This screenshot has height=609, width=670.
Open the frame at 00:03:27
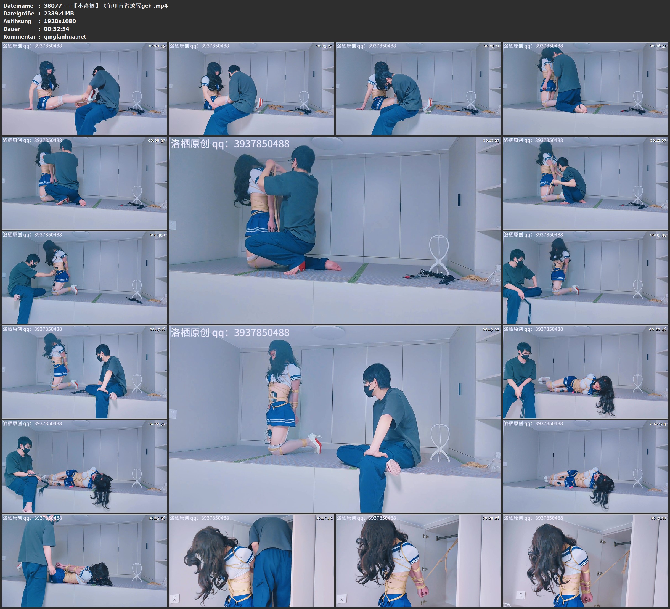[x=251, y=88]
